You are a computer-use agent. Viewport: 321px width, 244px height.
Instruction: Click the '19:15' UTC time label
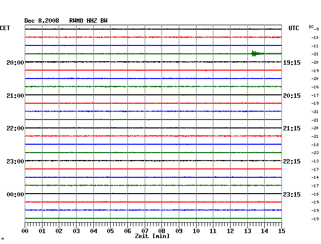coord(292,63)
